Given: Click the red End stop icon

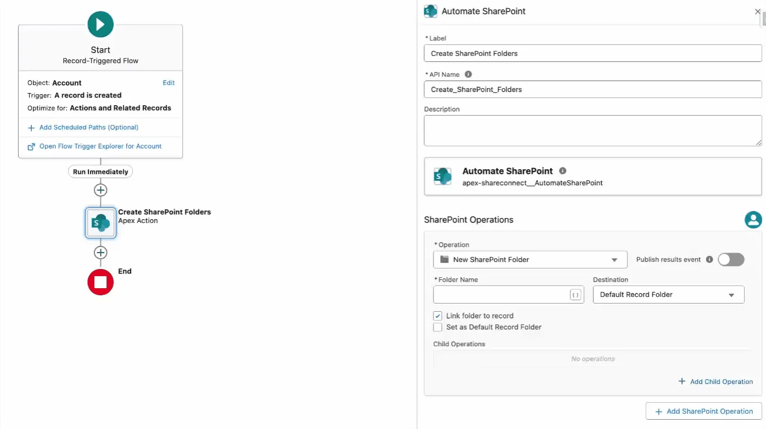Looking at the screenshot, I should pos(100,282).
